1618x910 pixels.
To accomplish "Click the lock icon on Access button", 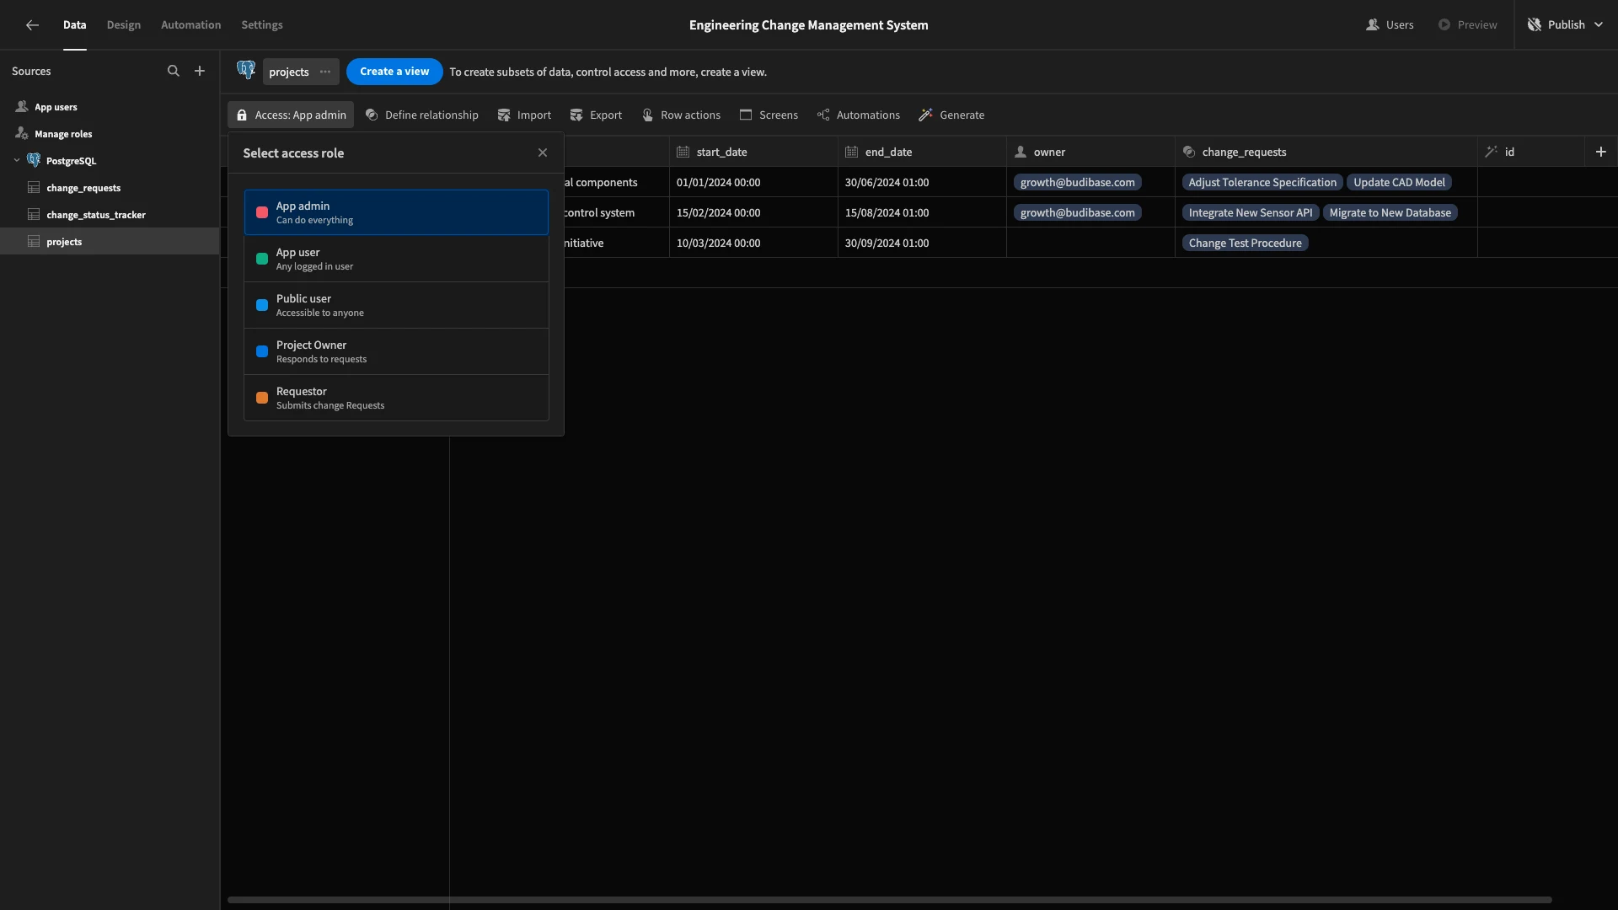I will (x=242, y=115).
